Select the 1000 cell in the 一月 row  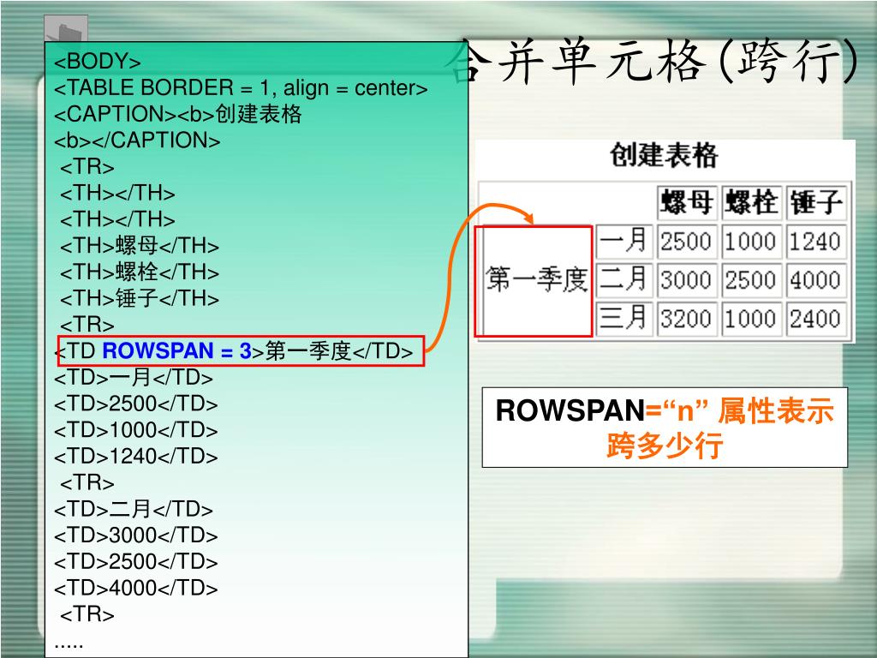coord(751,241)
